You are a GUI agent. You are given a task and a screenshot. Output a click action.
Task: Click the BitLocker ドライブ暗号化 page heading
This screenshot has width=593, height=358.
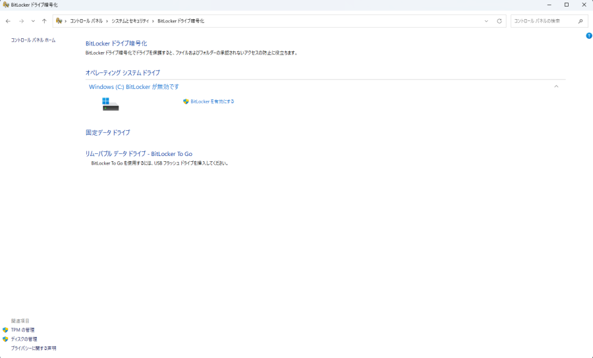[x=116, y=43]
